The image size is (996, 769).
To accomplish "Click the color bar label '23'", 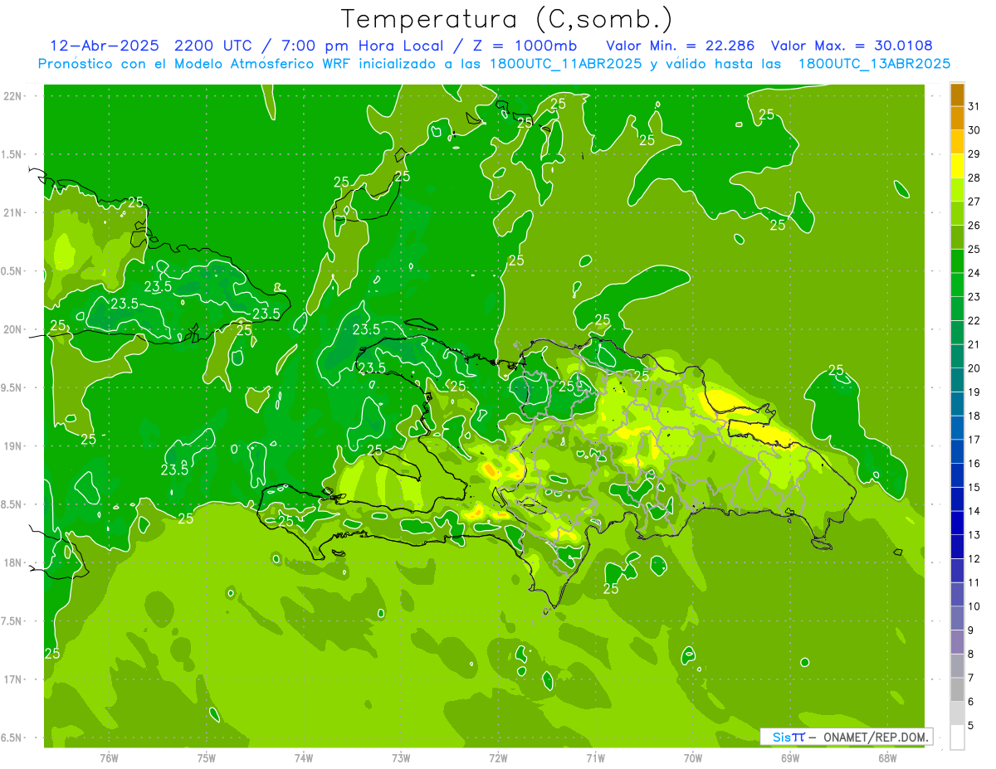I will tap(974, 297).
